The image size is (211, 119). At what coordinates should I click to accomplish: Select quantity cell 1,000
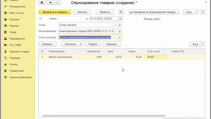94,57
